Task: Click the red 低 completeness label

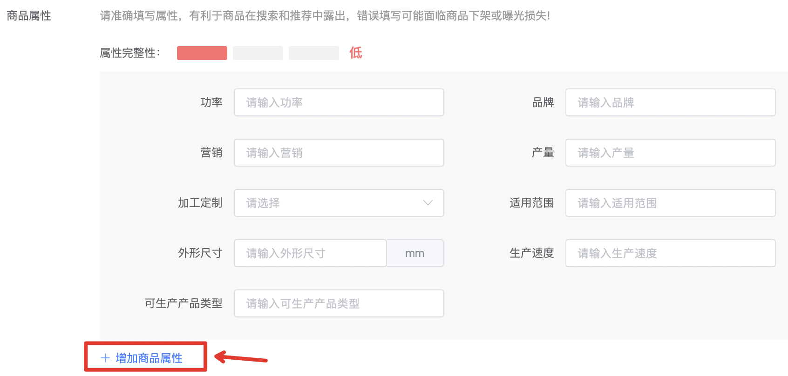Action: tap(356, 53)
